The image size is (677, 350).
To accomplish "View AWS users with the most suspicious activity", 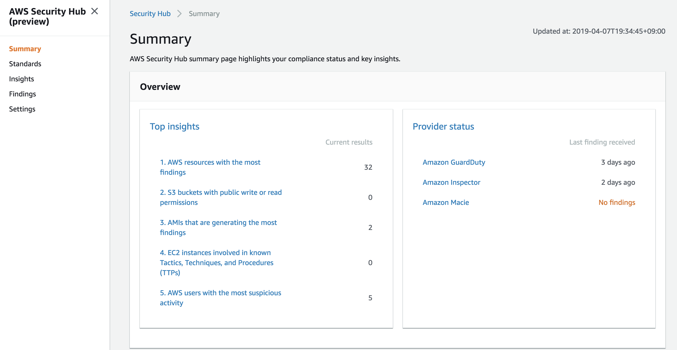I will tap(220, 298).
